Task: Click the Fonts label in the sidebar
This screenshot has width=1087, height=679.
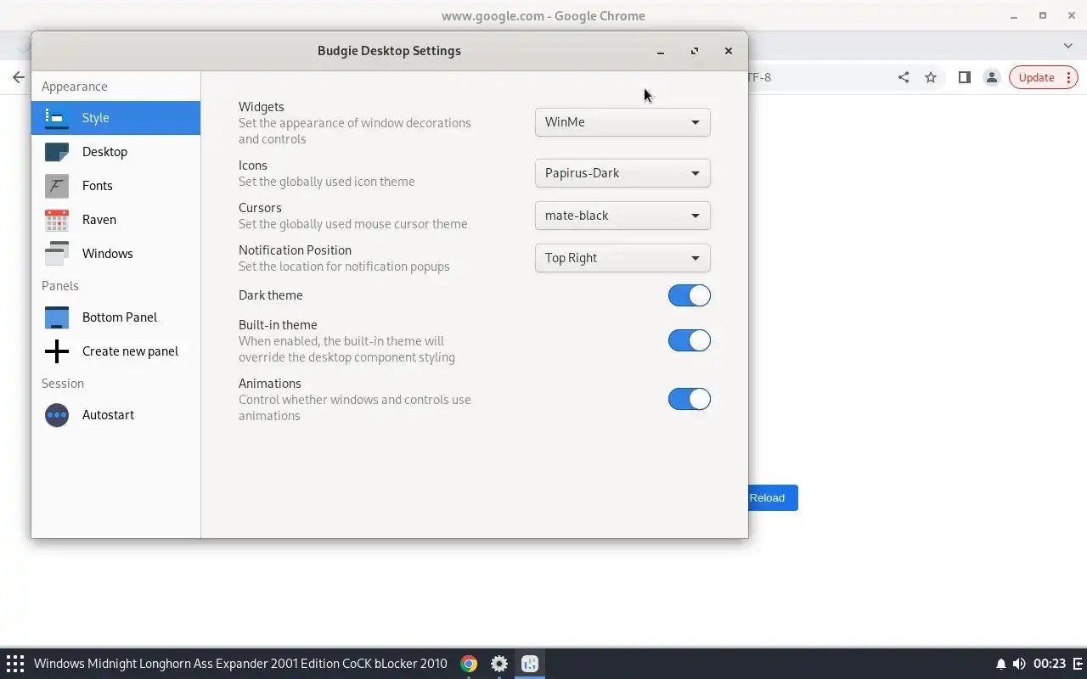Action: pyautogui.click(x=97, y=186)
